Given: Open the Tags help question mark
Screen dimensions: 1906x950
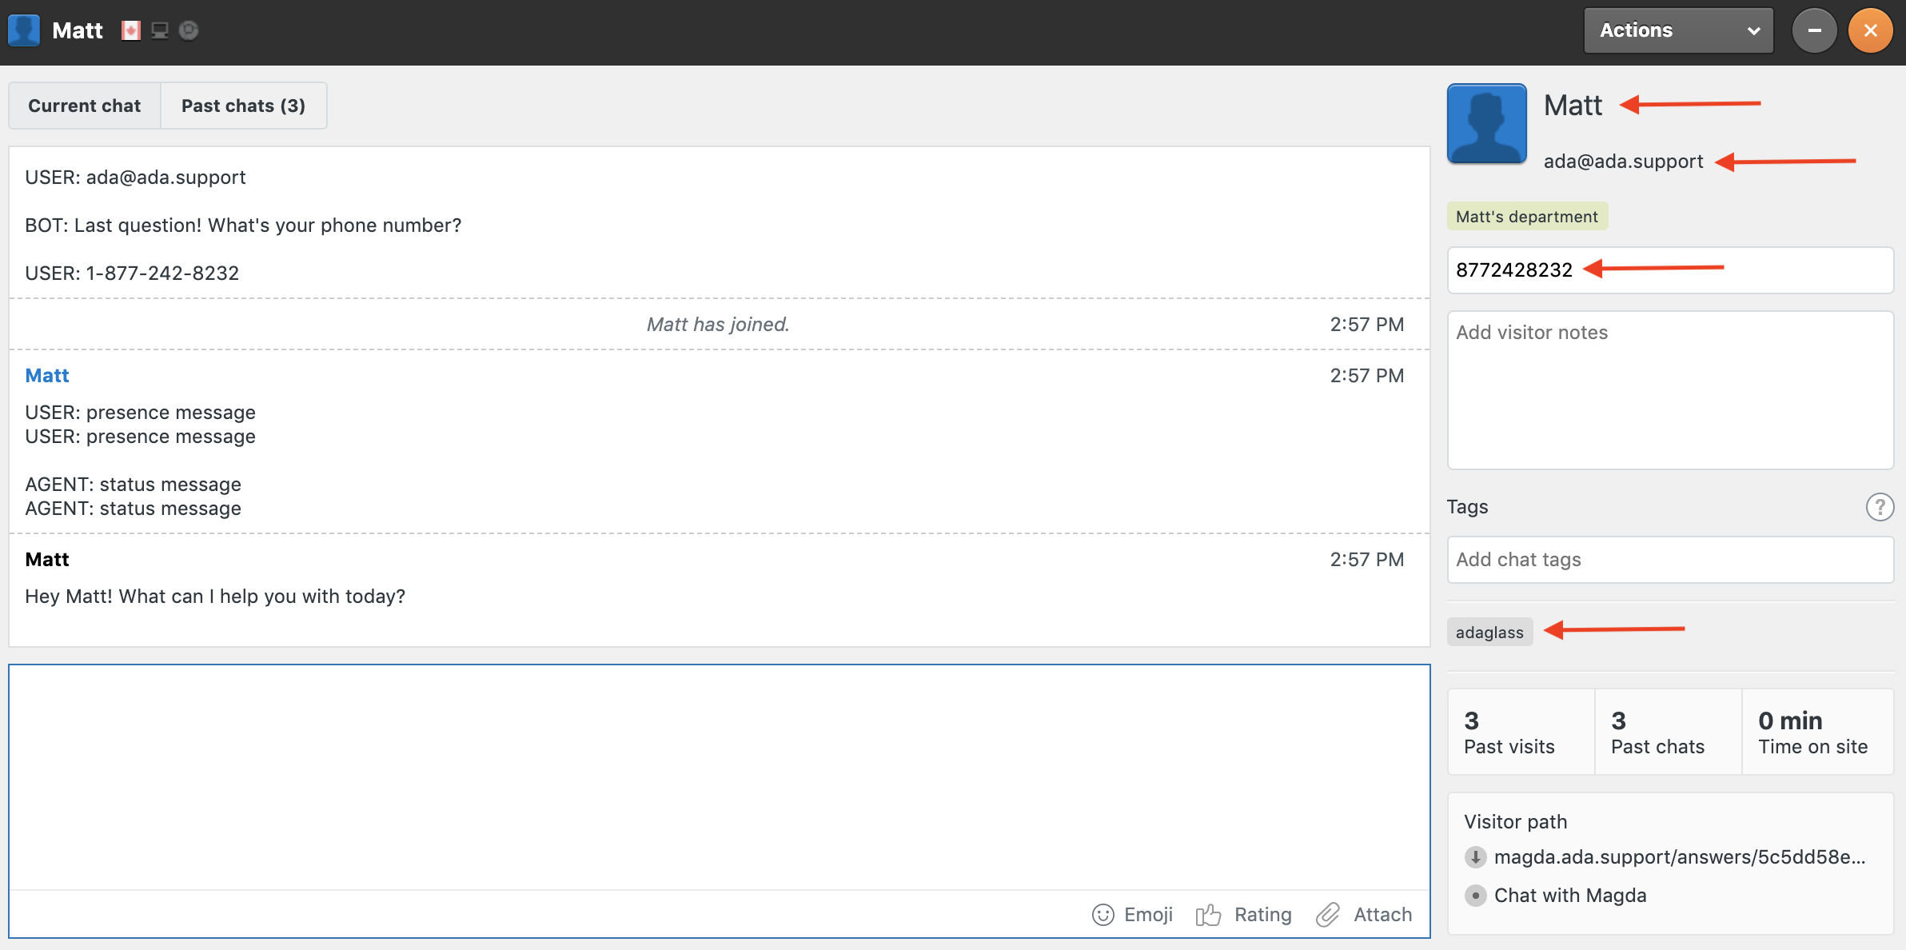Looking at the screenshot, I should point(1880,507).
